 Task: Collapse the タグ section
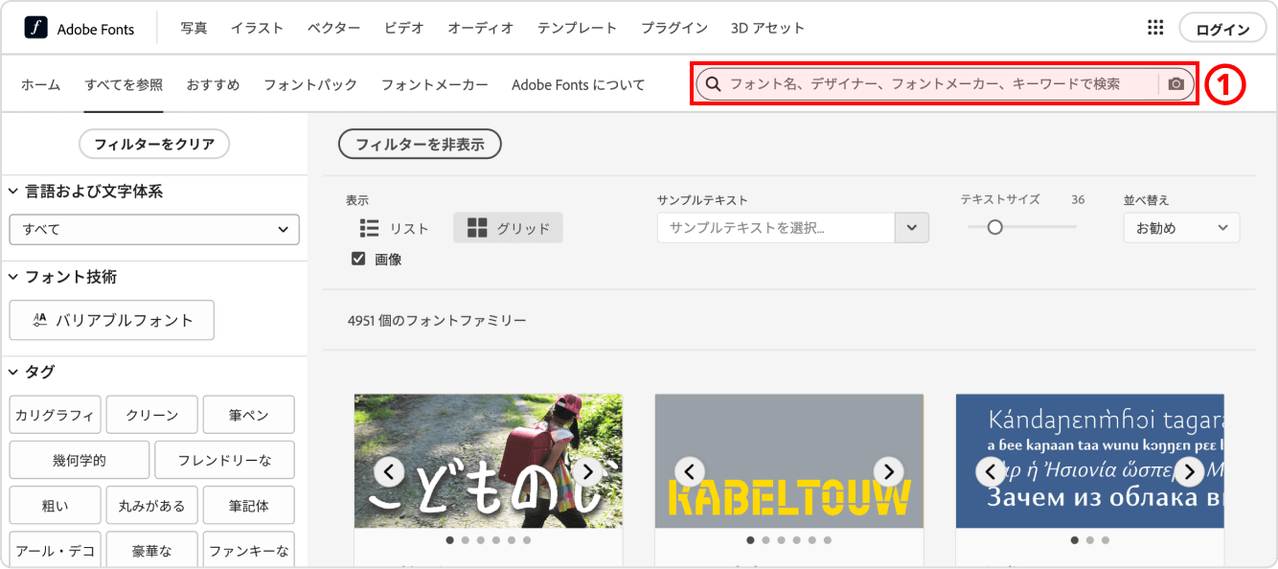click(13, 372)
